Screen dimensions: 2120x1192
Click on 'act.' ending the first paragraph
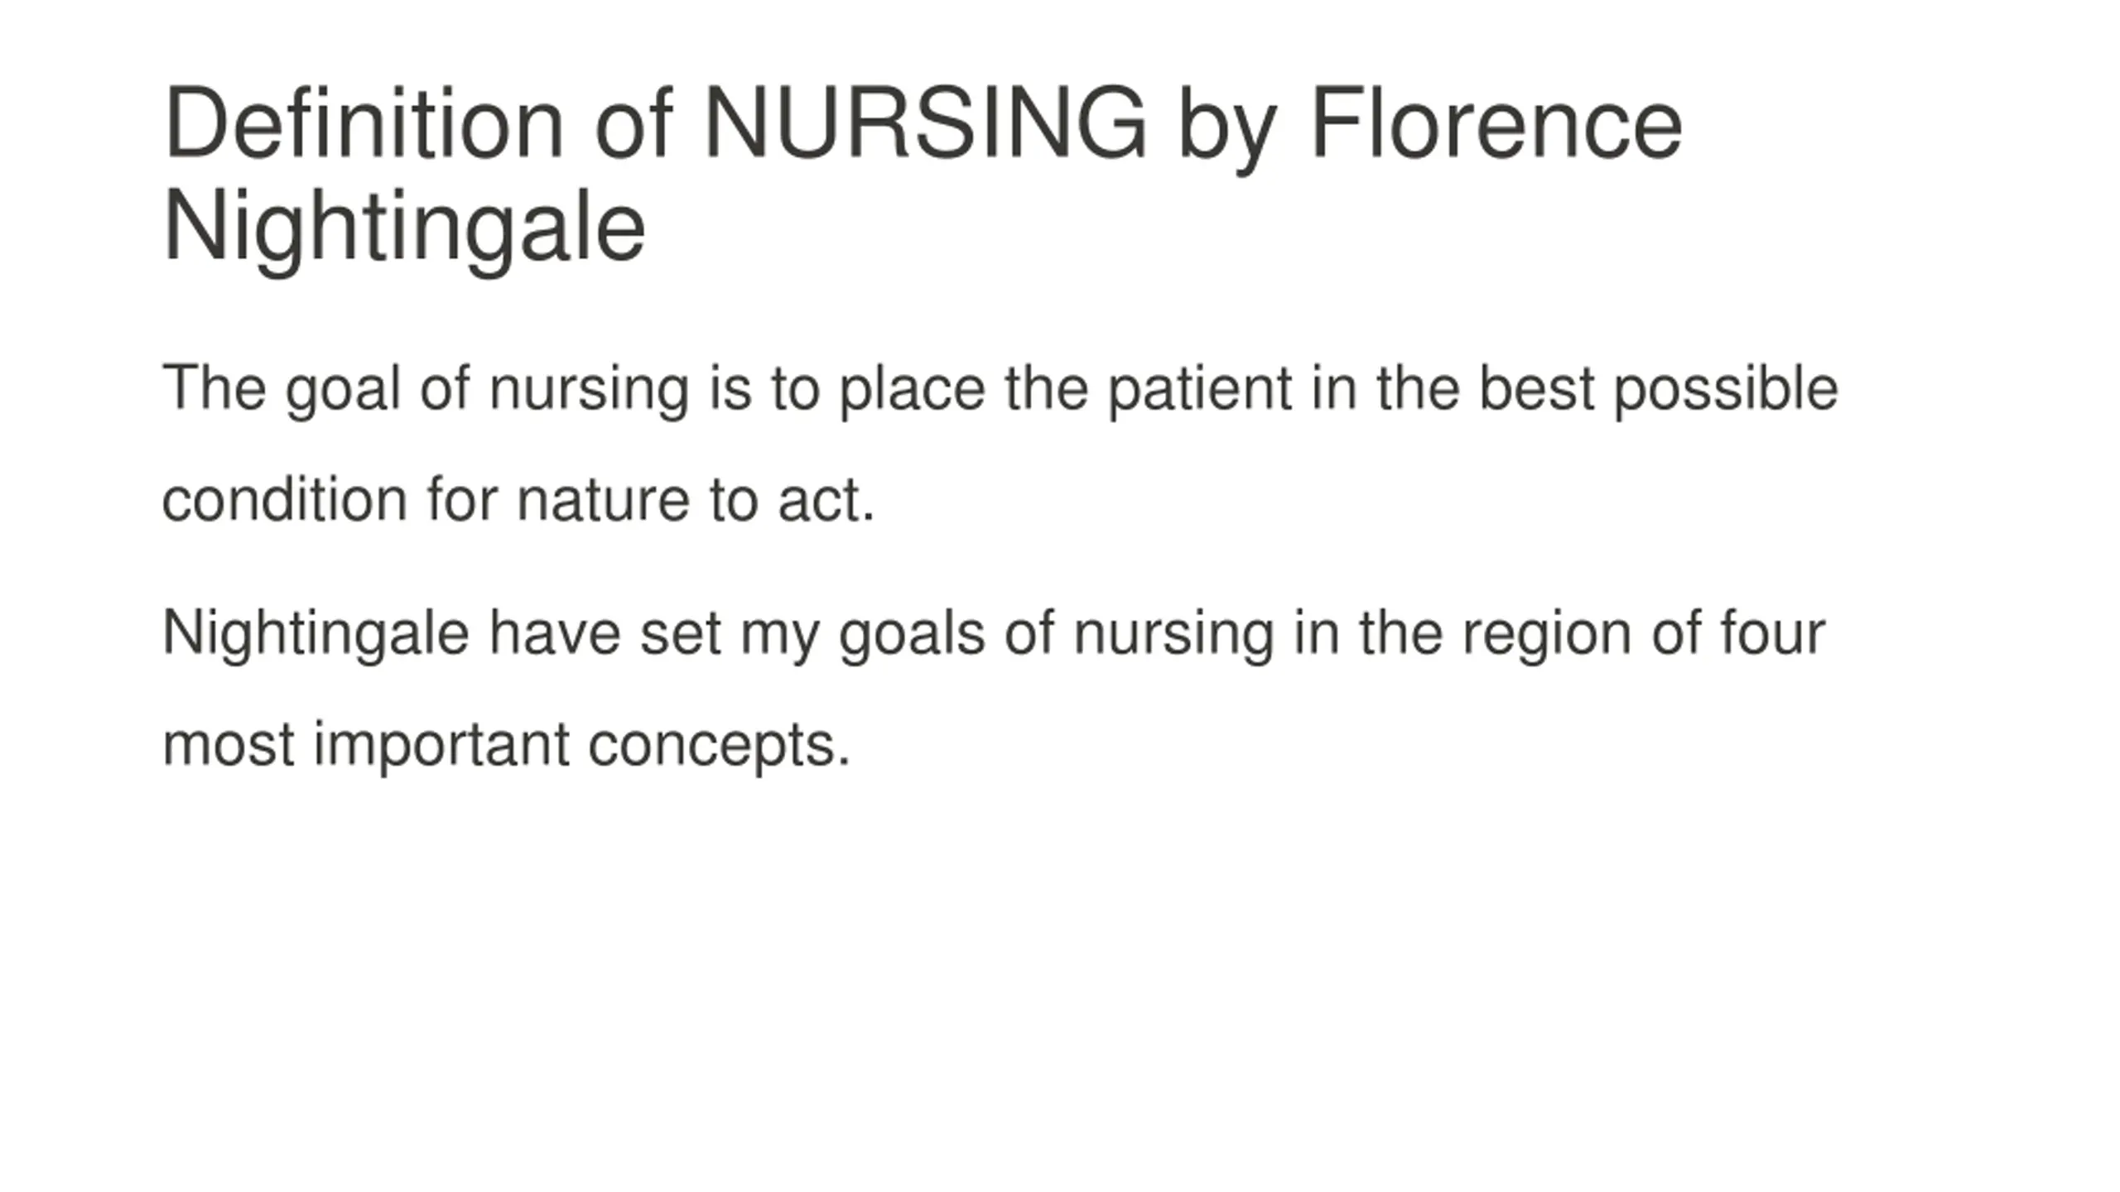(x=826, y=500)
